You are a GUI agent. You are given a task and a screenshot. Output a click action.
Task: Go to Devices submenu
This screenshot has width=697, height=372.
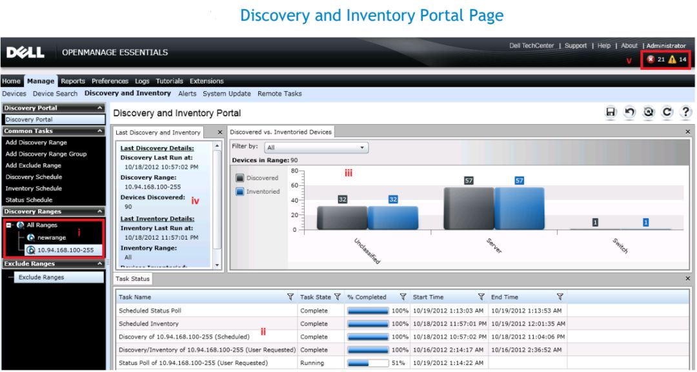14,94
